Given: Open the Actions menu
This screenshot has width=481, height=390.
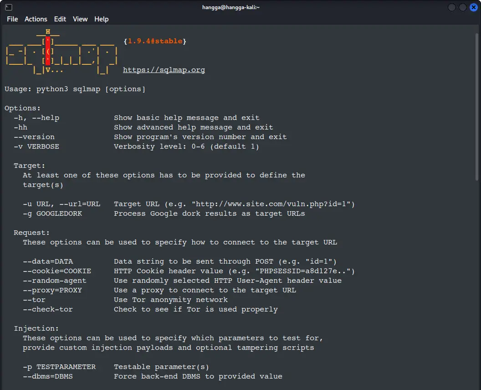Looking at the screenshot, I should click(x=36, y=19).
